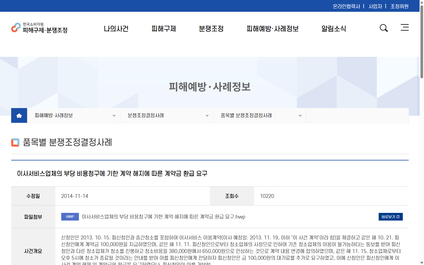Image resolution: width=424 pixels, height=265 pixels.
Task: Expand the 피해예방·사례정보 breadcrumb dropdown
Action: pos(74,115)
